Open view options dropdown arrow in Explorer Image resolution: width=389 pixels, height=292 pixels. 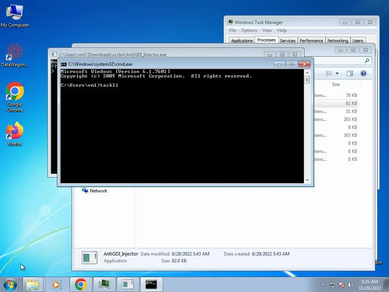click(337, 73)
